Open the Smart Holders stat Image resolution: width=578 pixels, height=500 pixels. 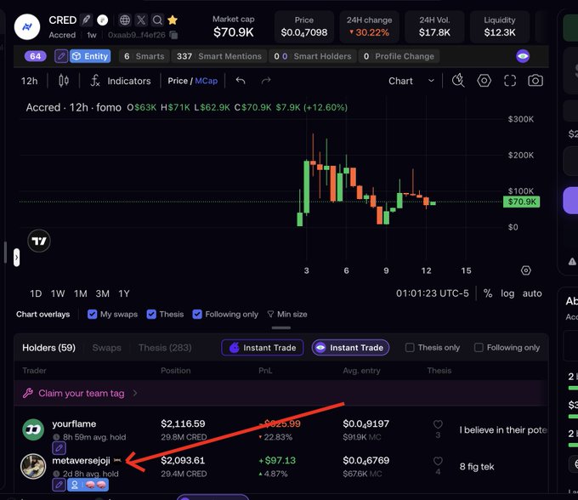coord(313,56)
